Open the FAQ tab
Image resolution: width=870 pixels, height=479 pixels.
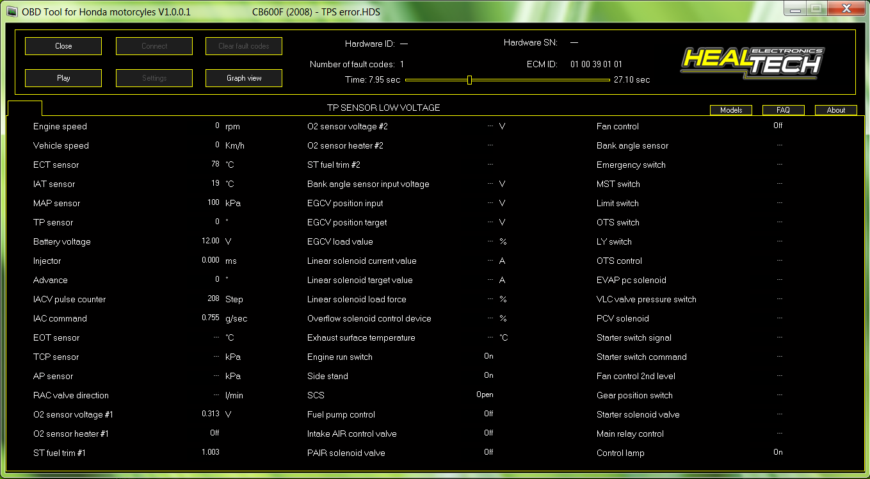[x=783, y=110]
